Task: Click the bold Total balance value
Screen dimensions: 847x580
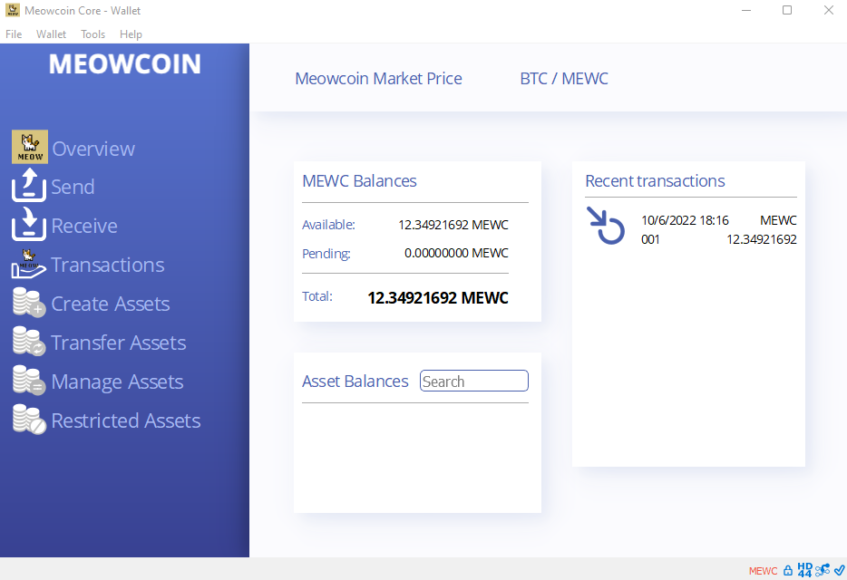Action: [438, 297]
